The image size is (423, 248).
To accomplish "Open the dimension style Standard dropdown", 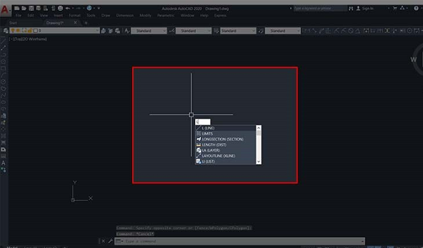I will pos(193,31).
